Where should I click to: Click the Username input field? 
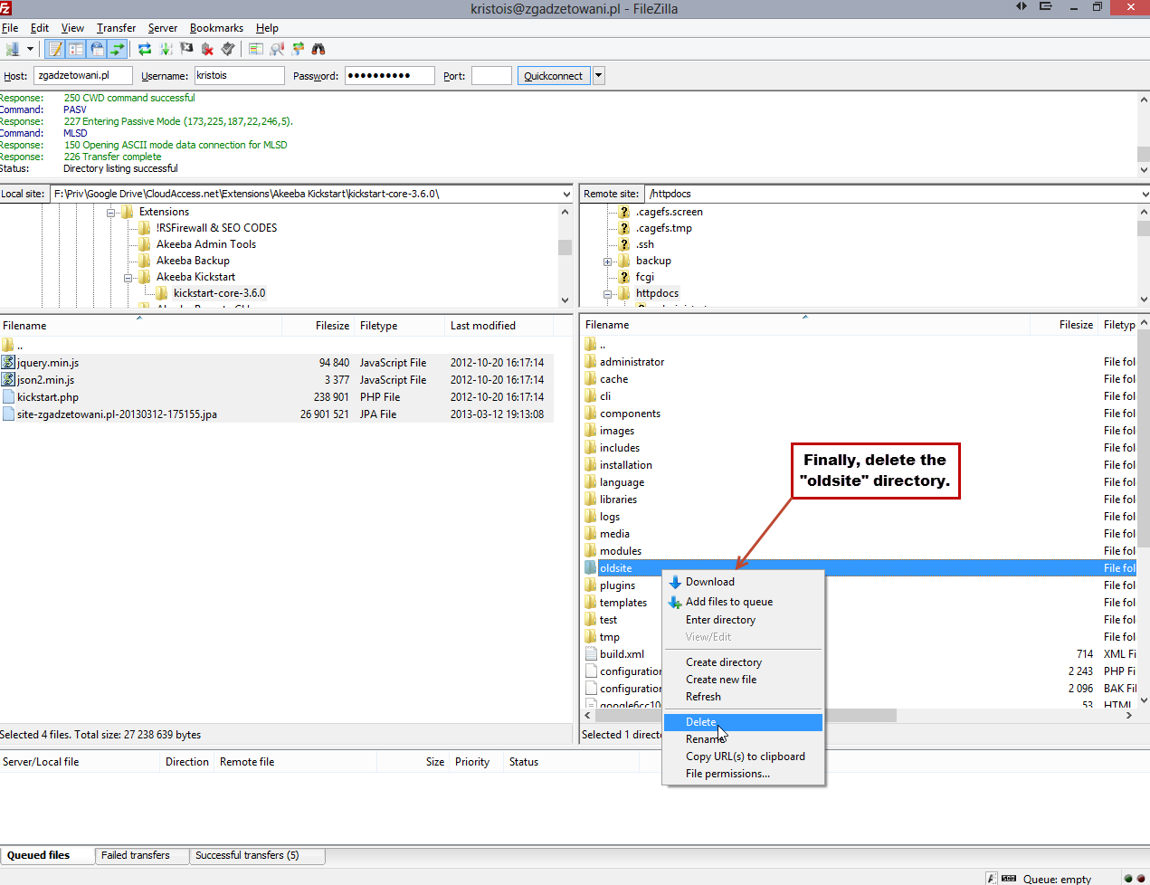tap(240, 76)
